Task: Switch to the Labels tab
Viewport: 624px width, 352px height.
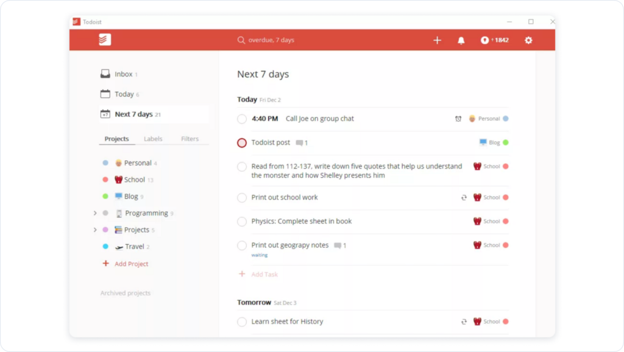Action: tap(153, 139)
